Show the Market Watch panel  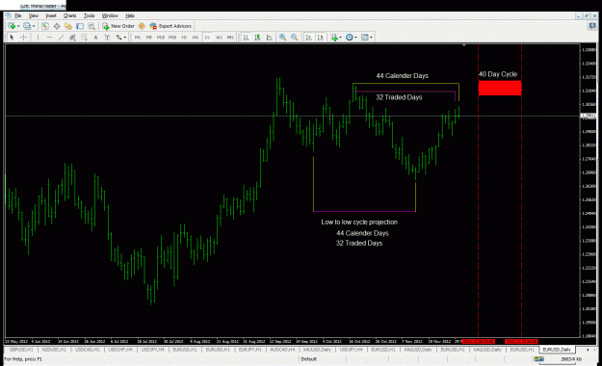click(x=45, y=26)
